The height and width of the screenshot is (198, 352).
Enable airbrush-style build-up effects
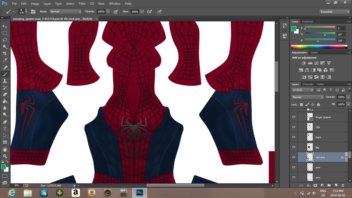point(149,12)
